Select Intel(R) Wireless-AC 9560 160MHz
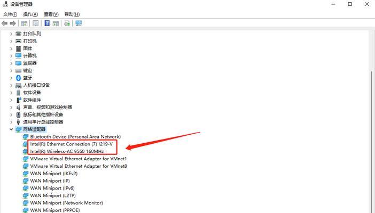 click(67, 151)
